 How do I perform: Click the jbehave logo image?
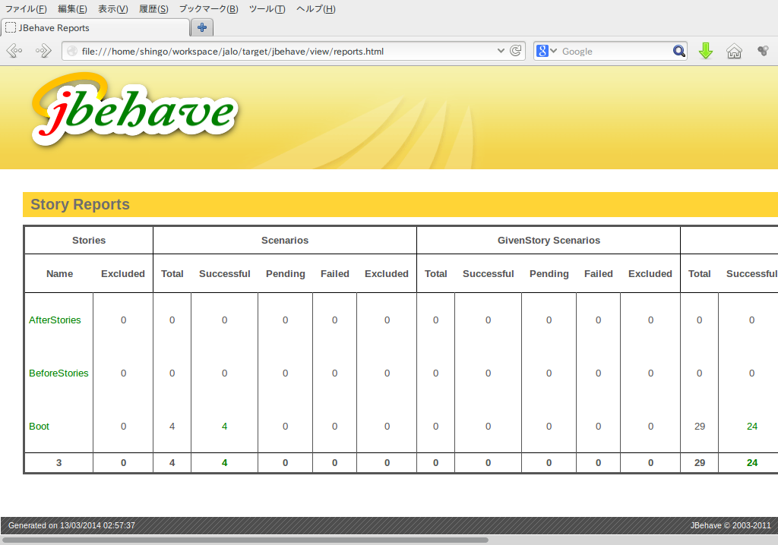[134, 111]
